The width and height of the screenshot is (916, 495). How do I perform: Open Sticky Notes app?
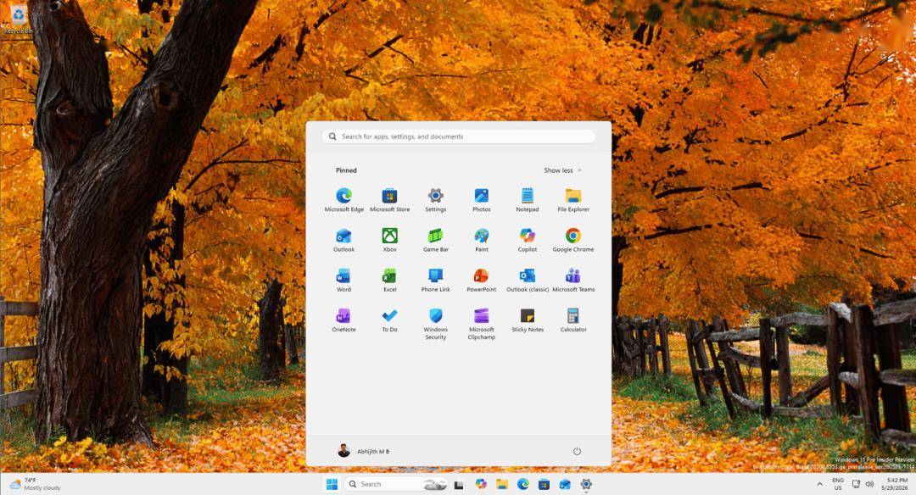pos(528,320)
